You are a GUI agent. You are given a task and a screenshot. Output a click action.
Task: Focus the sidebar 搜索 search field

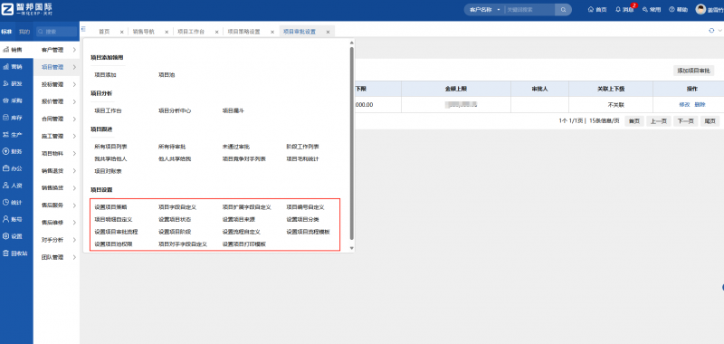point(56,32)
